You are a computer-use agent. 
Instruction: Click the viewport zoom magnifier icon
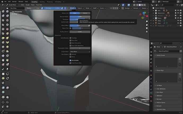tap(147, 21)
